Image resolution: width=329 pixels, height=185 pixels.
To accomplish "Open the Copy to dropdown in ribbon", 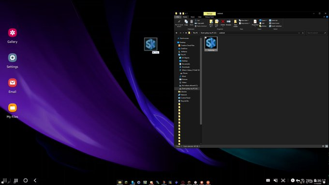I will click(x=217, y=23).
